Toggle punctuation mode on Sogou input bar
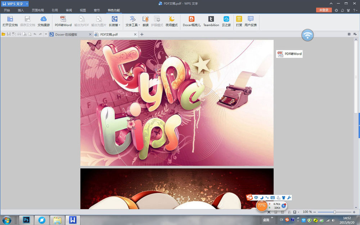The width and height of the screenshot is (360, 225). point(267,198)
